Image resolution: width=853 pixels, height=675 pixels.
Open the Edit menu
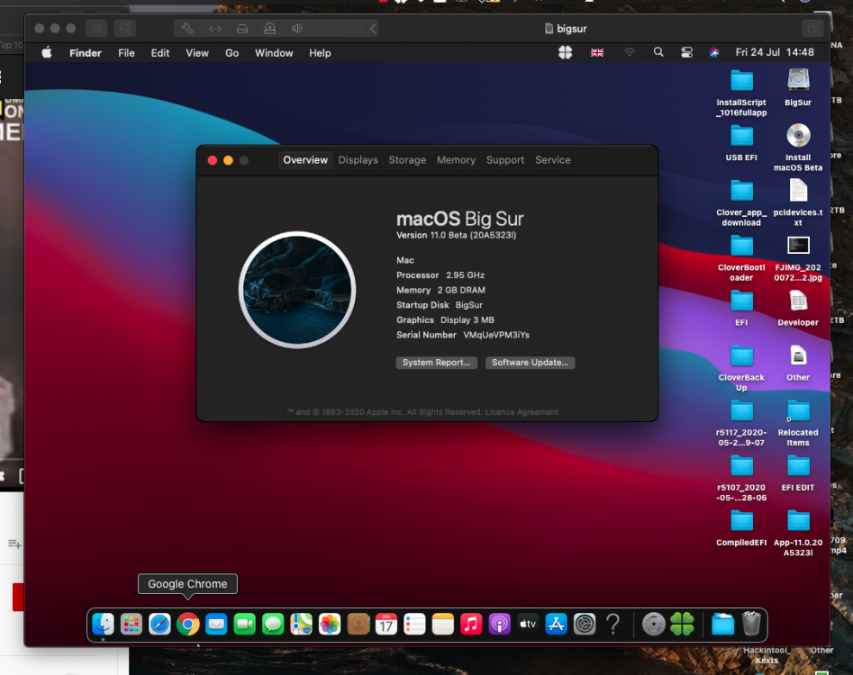160,53
